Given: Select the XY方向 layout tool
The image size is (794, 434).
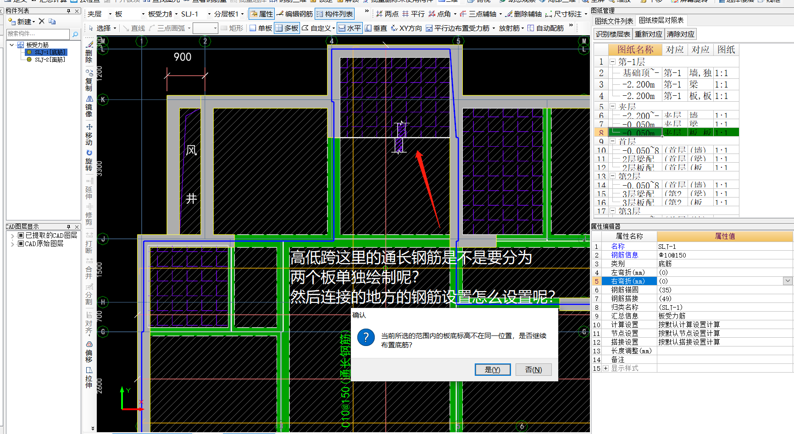Looking at the screenshot, I should point(406,28).
